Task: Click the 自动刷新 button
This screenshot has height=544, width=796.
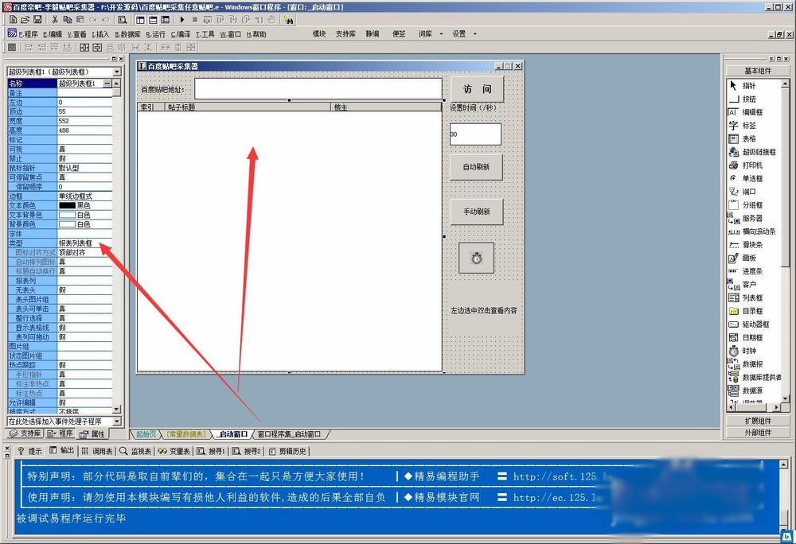Action: (x=476, y=167)
